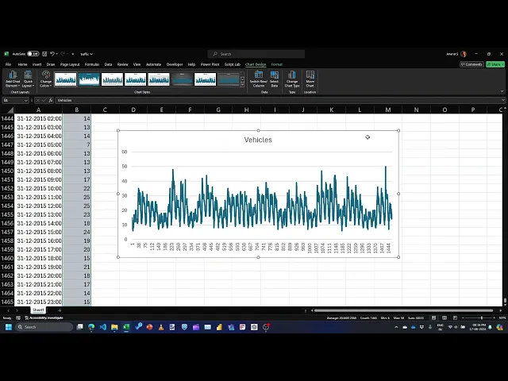Show hidden tray icons chevron
The image size is (508, 381).
pyautogui.click(x=396, y=327)
